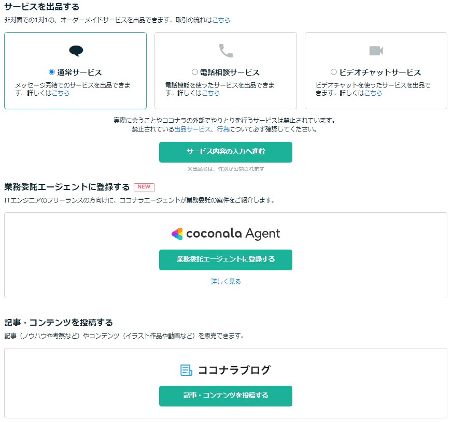Click the phone icon for 電話相談サービス
452x422 pixels.
[x=225, y=51]
